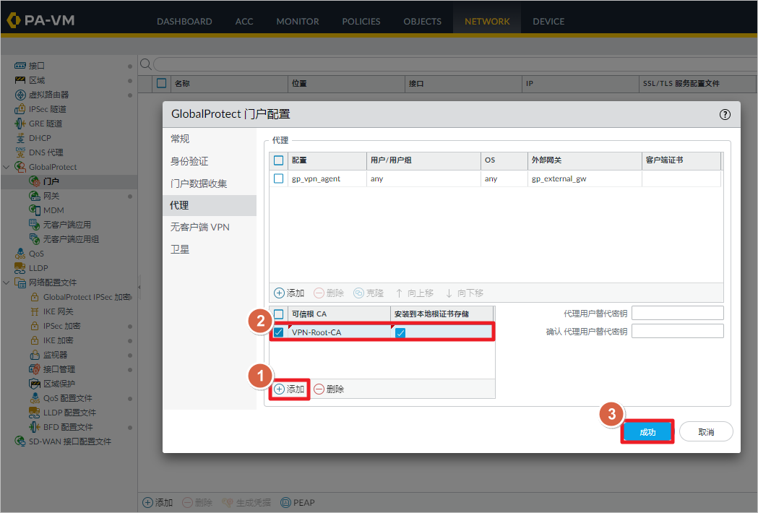Screen dimensions: 758x513
Task: Click the 虚拟路由器 icon in sidebar
Action: click(x=20, y=95)
